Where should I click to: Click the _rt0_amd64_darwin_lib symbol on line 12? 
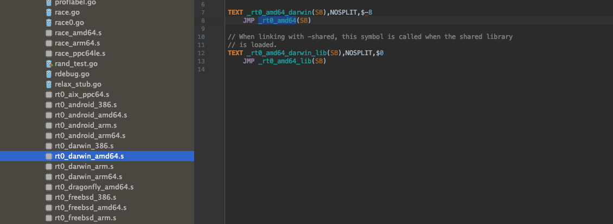286,52
